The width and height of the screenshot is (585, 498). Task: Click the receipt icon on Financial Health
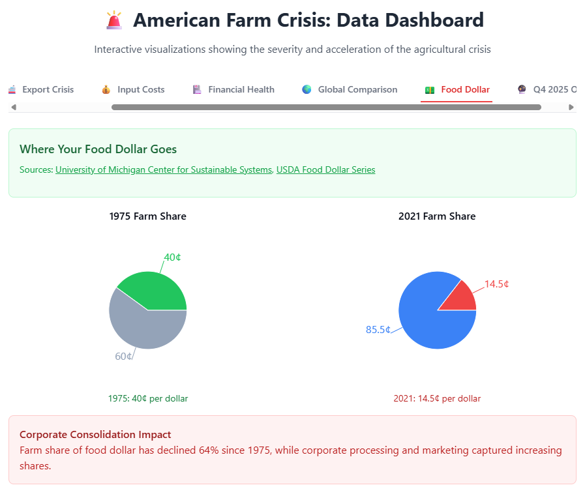click(x=197, y=90)
